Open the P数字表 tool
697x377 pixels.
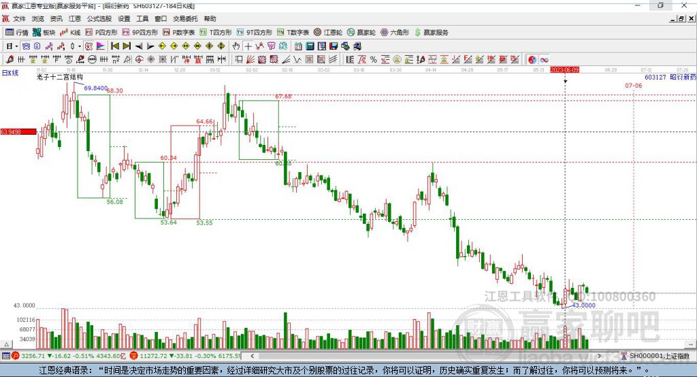click(x=179, y=33)
